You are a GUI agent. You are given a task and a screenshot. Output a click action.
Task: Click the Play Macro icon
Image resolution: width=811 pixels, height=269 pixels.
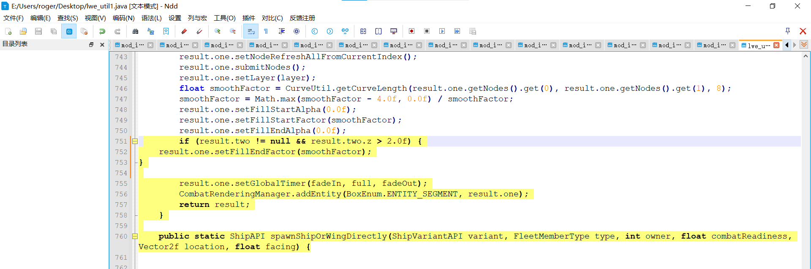point(442,31)
